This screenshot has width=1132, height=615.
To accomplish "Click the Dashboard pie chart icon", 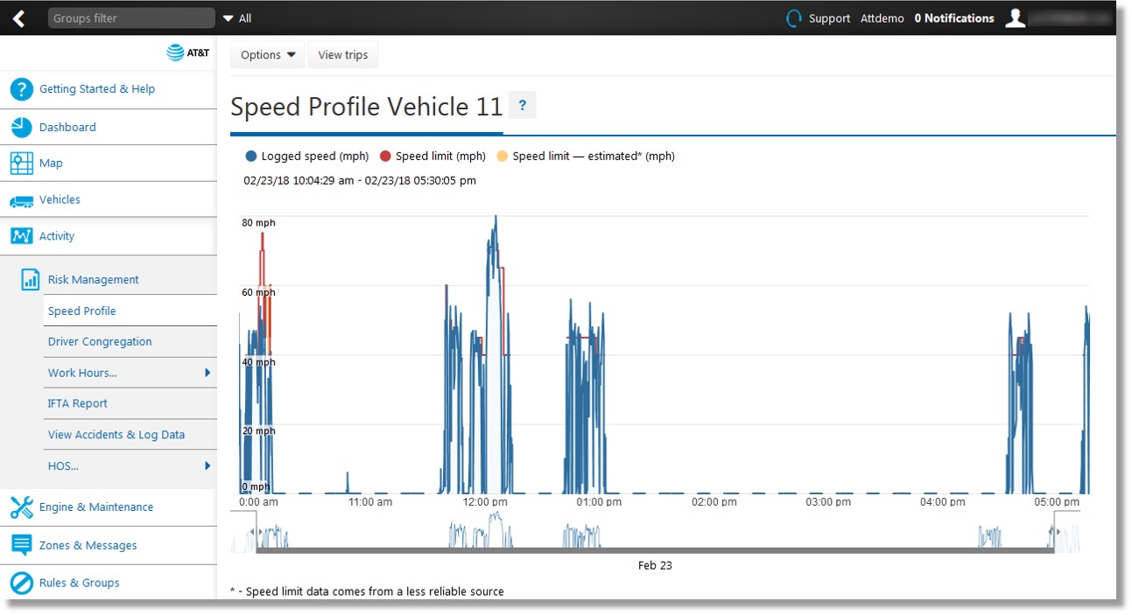I will click(x=22, y=127).
